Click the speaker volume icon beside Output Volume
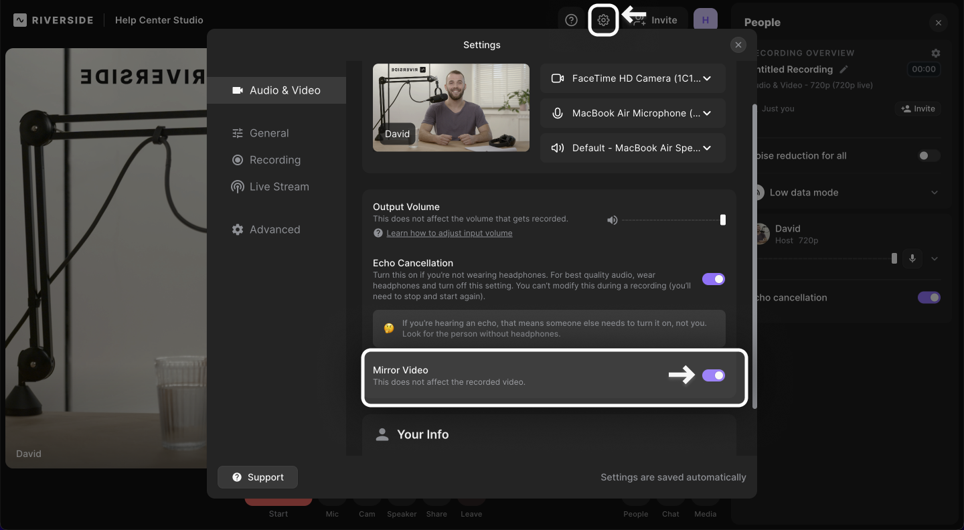The width and height of the screenshot is (964, 530). pos(612,220)
